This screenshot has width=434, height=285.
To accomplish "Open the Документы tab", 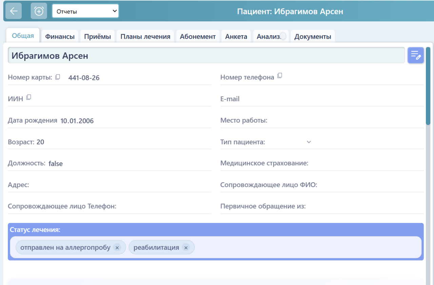I will point(313,37).
